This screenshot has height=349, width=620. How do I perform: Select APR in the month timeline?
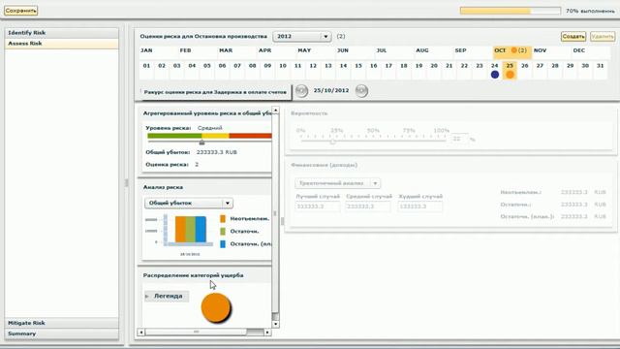264,50
